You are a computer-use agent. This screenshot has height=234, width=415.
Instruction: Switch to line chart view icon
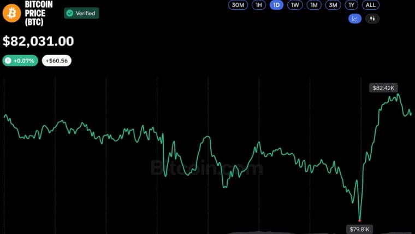pos(355,19)
